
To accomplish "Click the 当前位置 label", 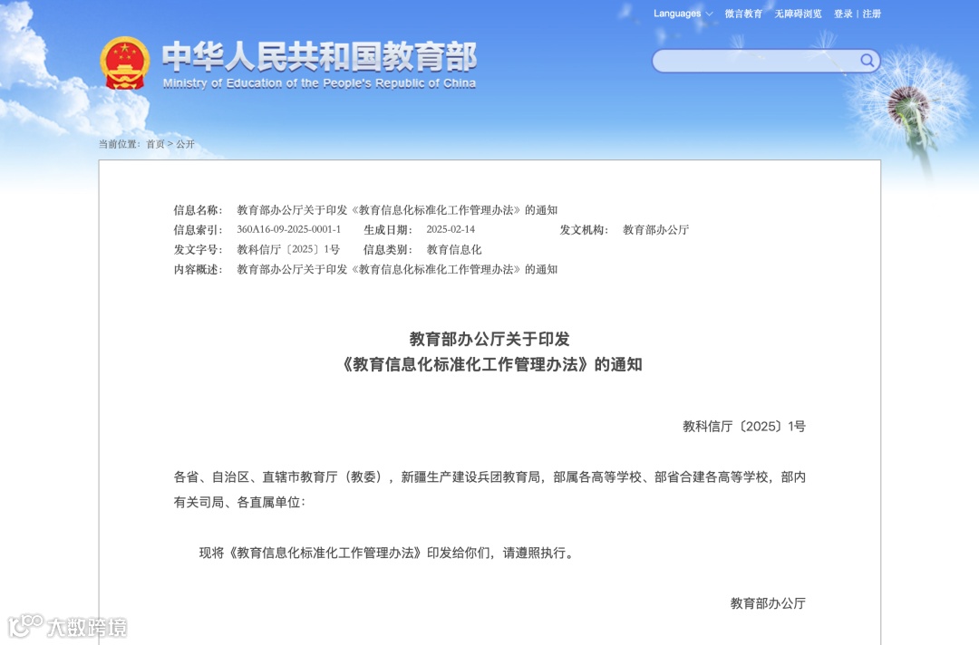I will (120, 144).
